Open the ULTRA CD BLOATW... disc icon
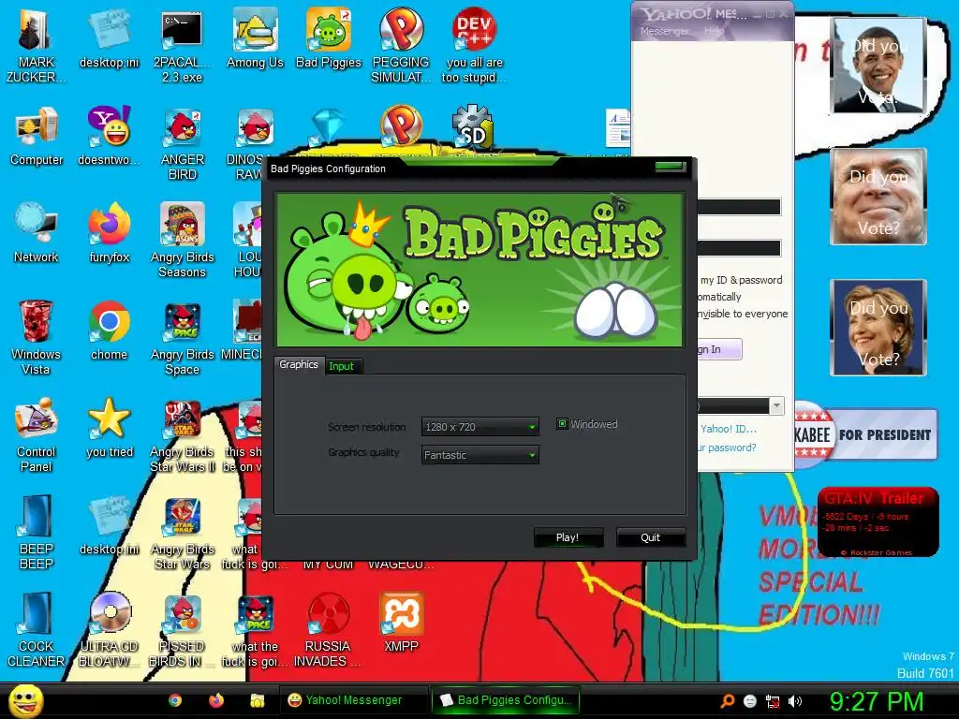Viewport: 959px width, 719px height. pyautogui.click(x=109, y=629)
